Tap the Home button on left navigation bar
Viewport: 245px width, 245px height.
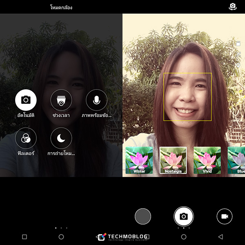click(x=61, y=237)
